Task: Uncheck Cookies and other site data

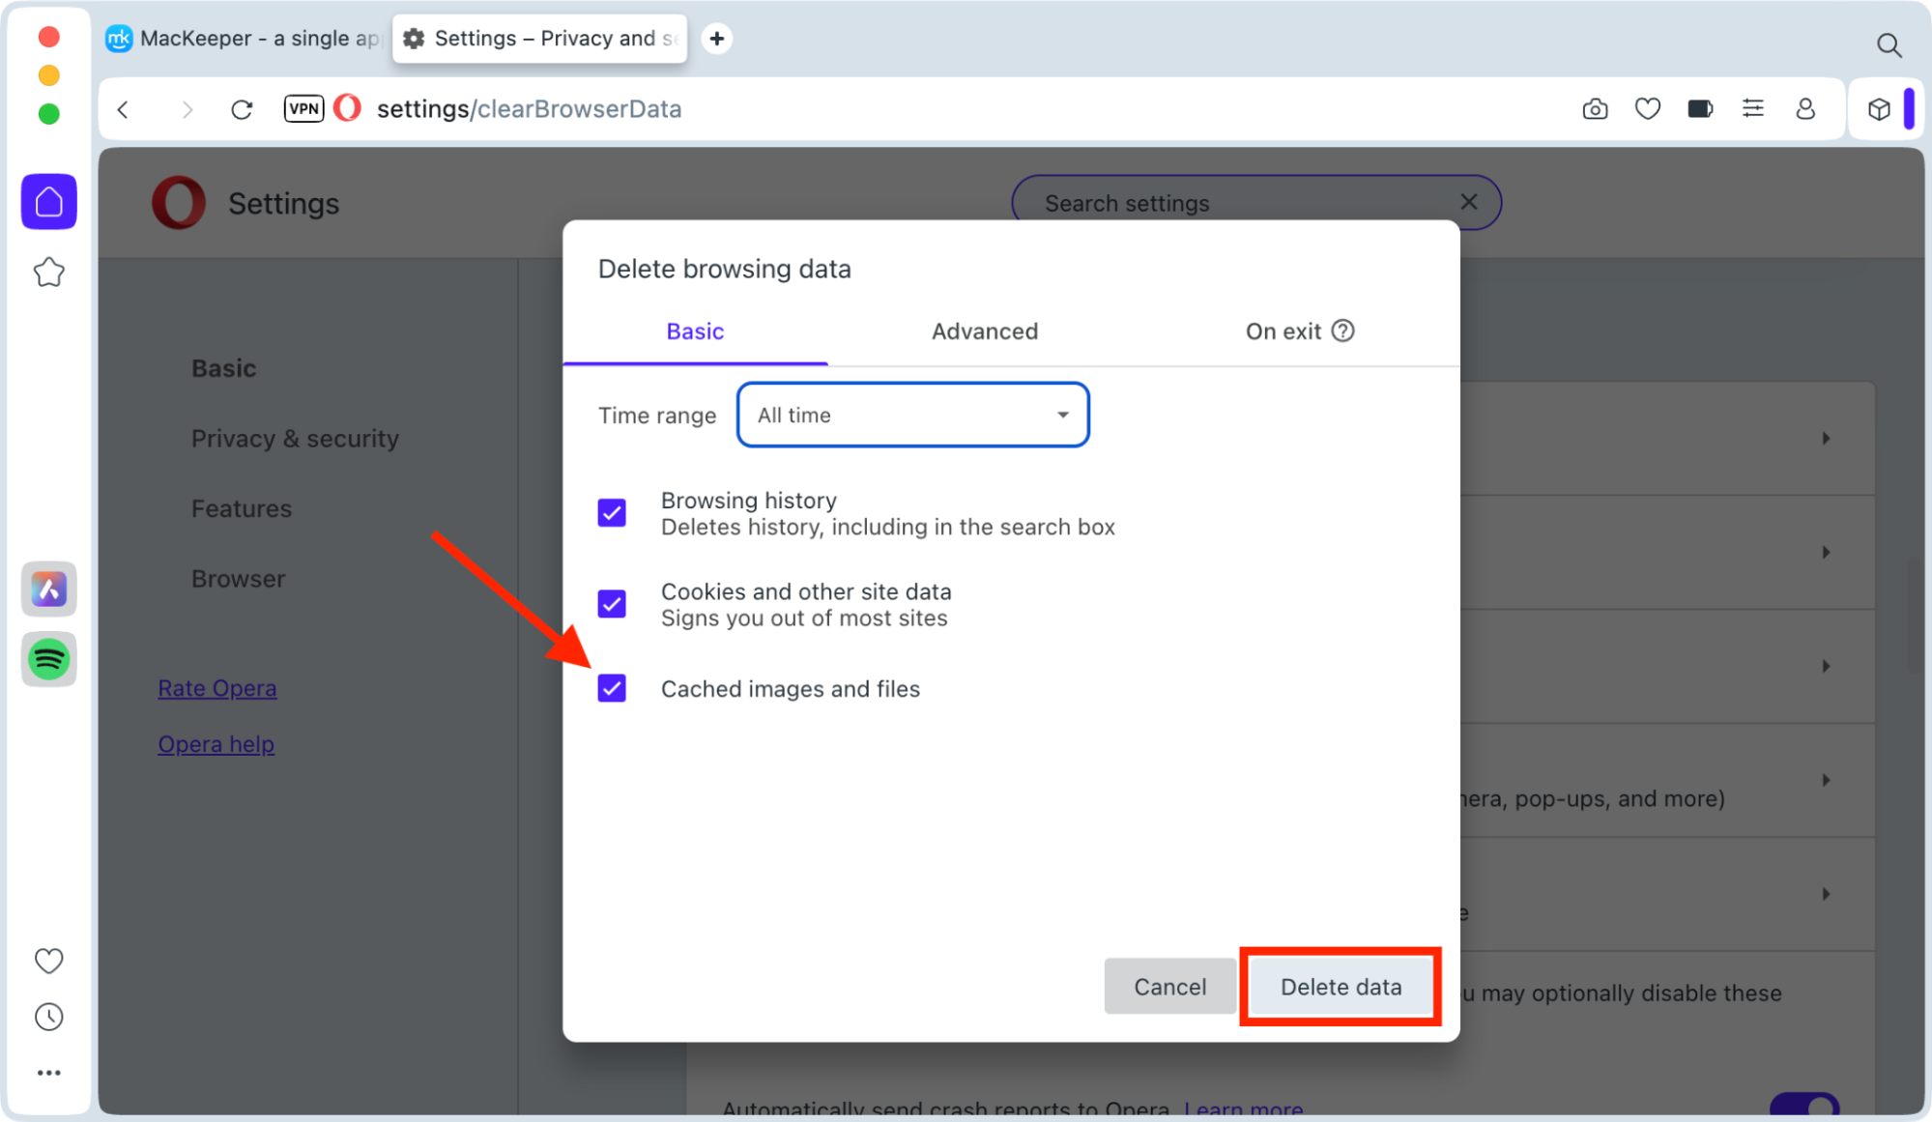Action: click(612, 603)
